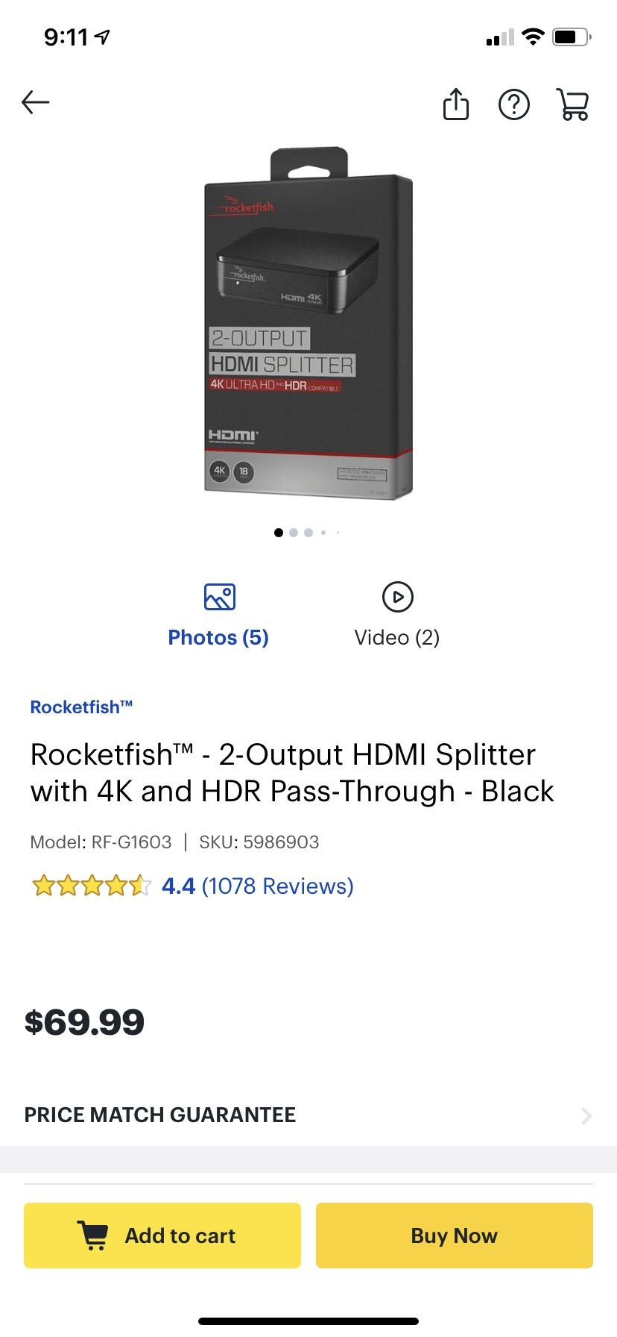
Task: Select the second image carousel dot
Action: point(294,533)
